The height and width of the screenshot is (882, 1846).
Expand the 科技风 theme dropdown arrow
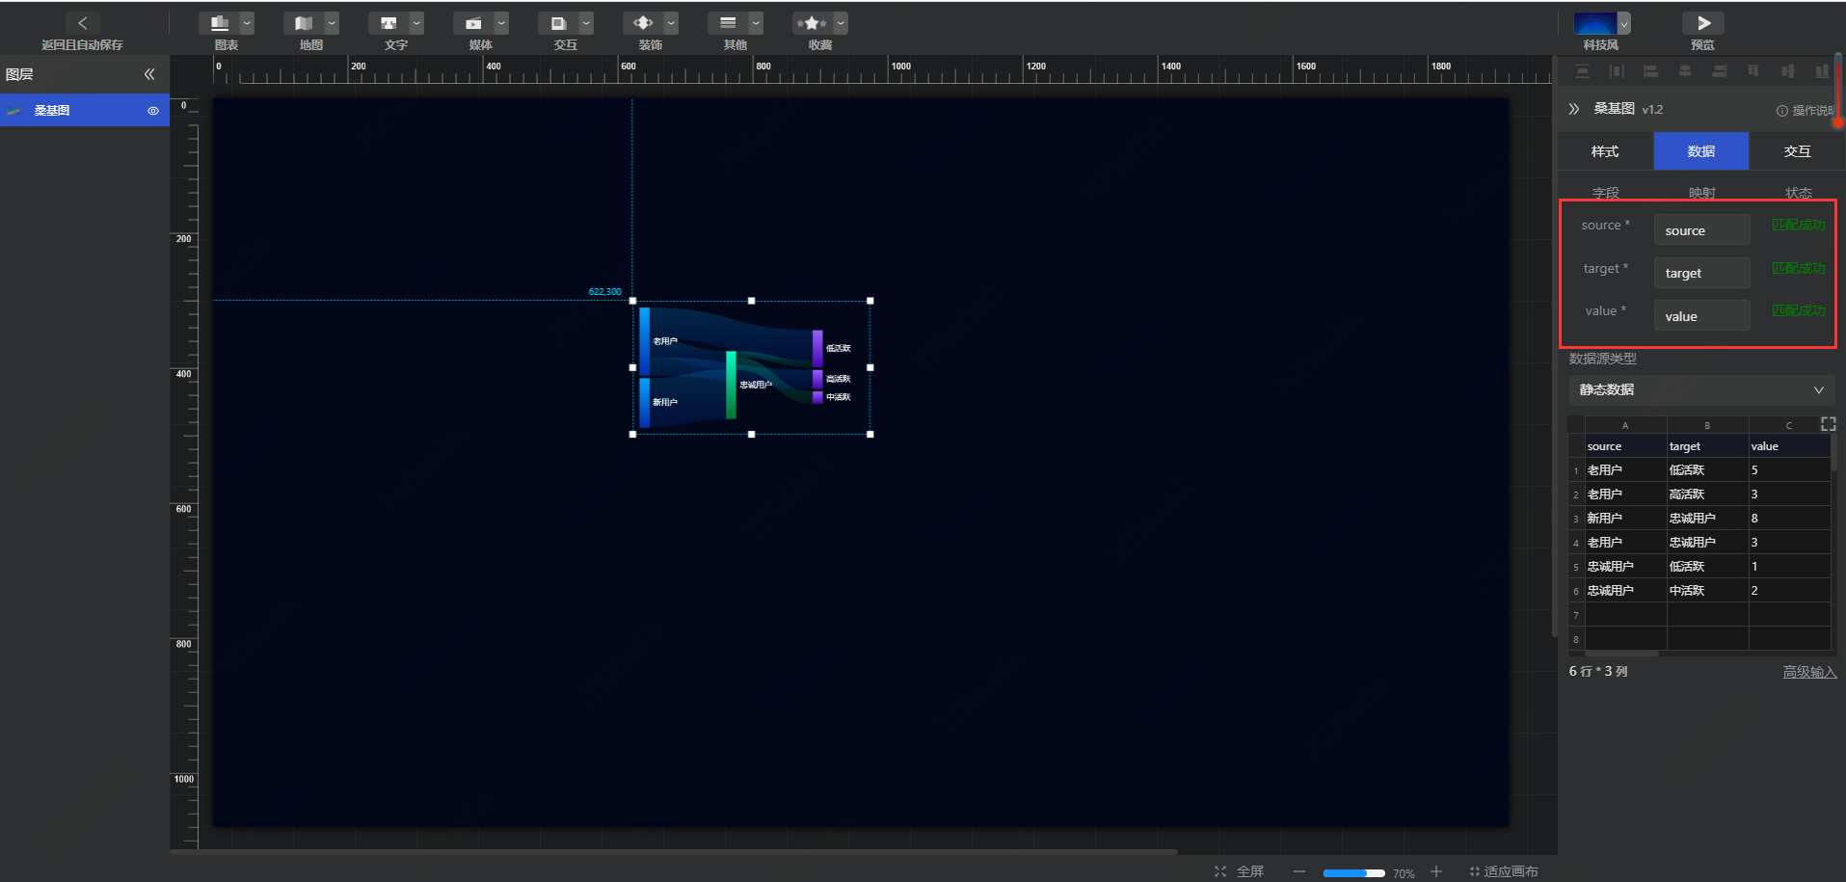[1624, 23]
